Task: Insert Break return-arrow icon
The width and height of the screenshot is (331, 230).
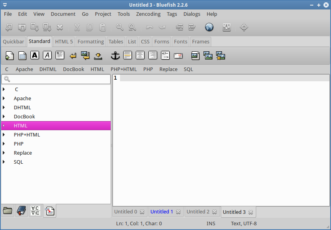Action: click(73, 56)
